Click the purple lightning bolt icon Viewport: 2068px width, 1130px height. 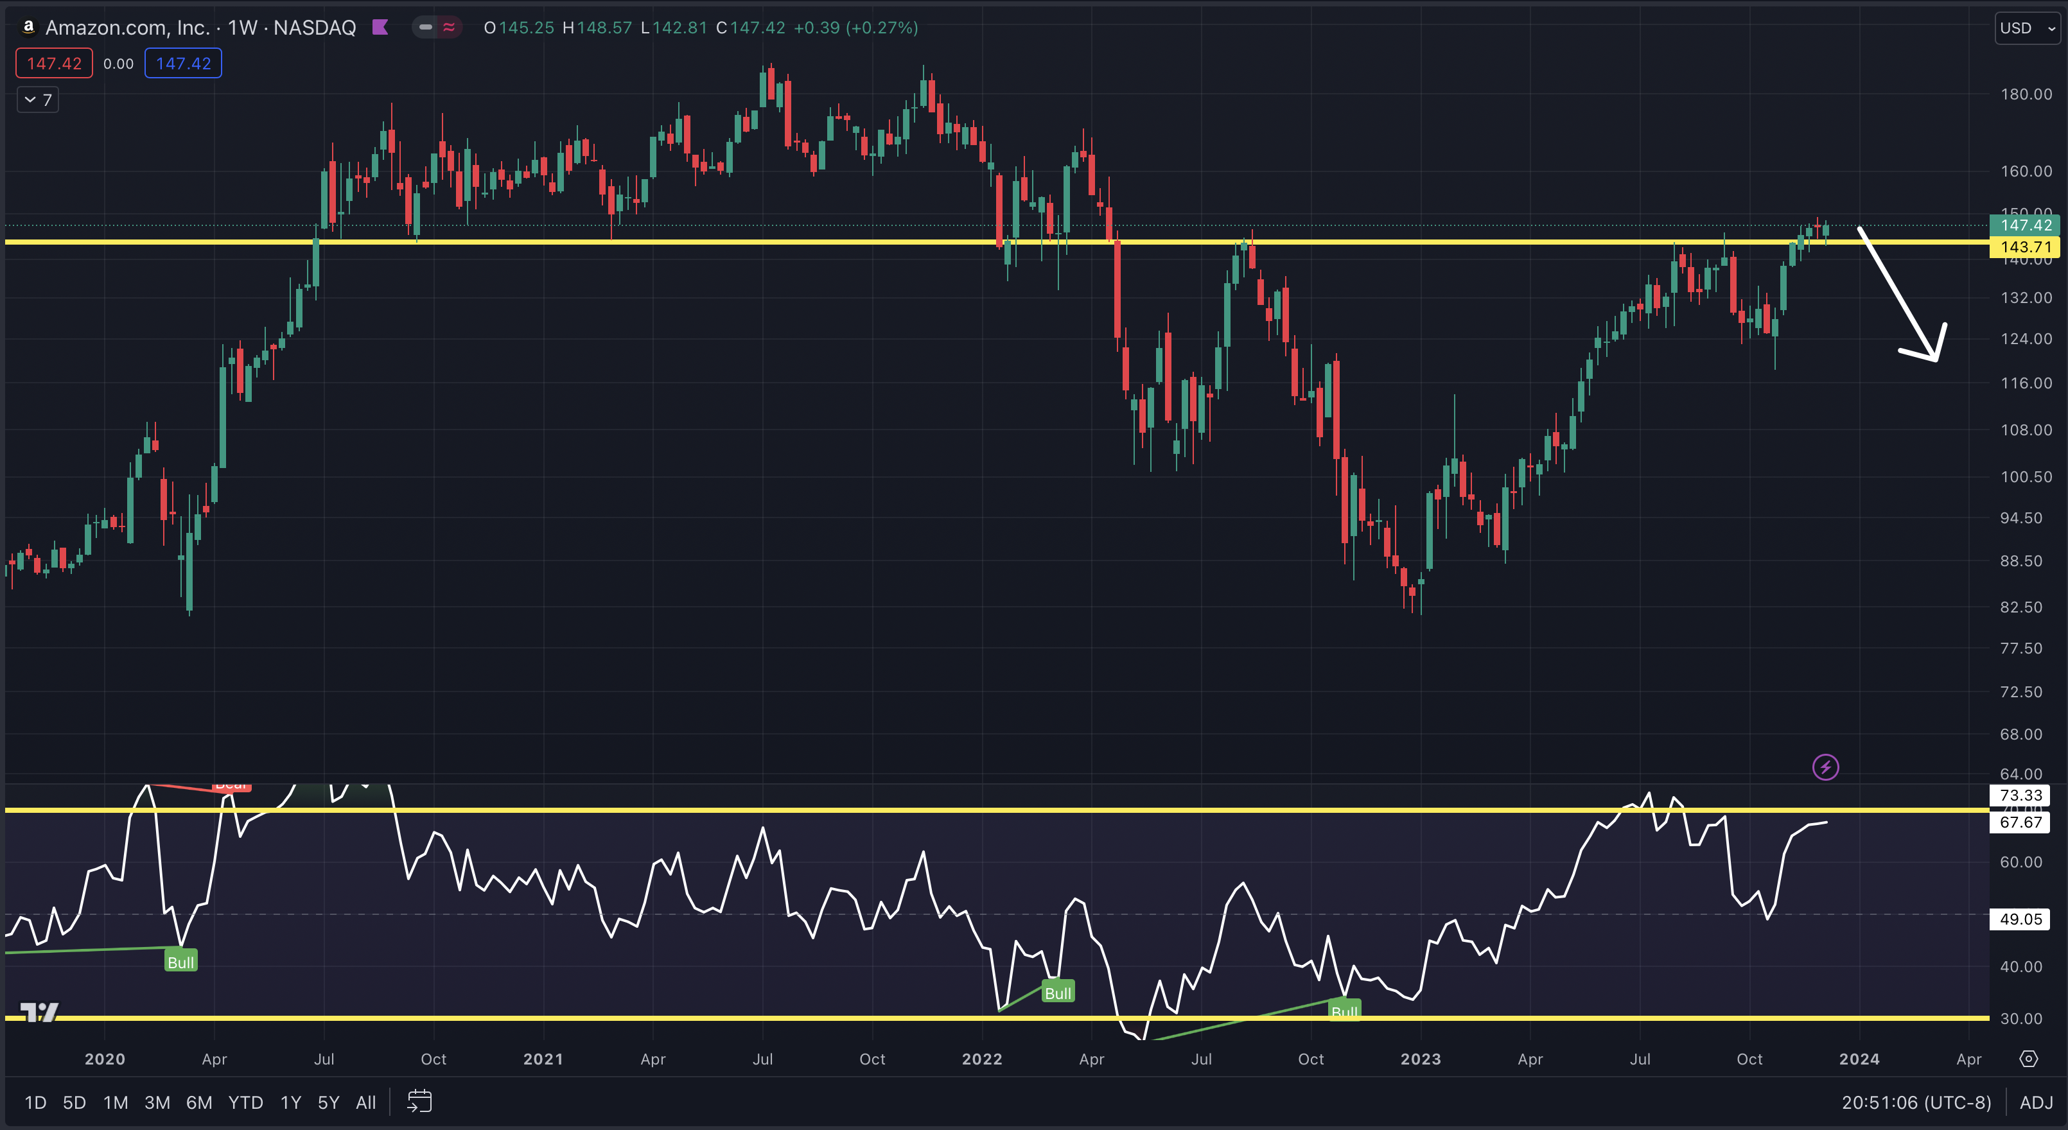click(1825, 767)
